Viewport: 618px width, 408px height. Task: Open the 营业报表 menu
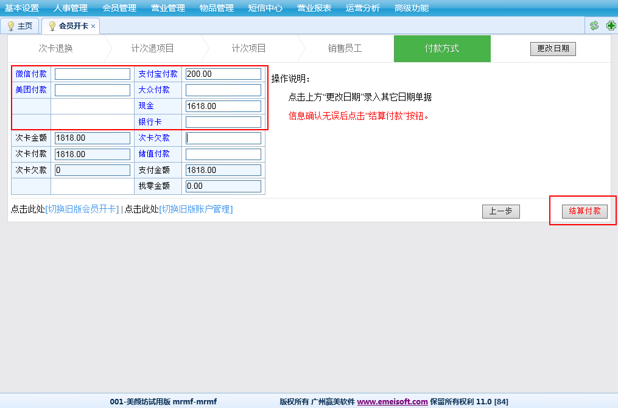314,8
